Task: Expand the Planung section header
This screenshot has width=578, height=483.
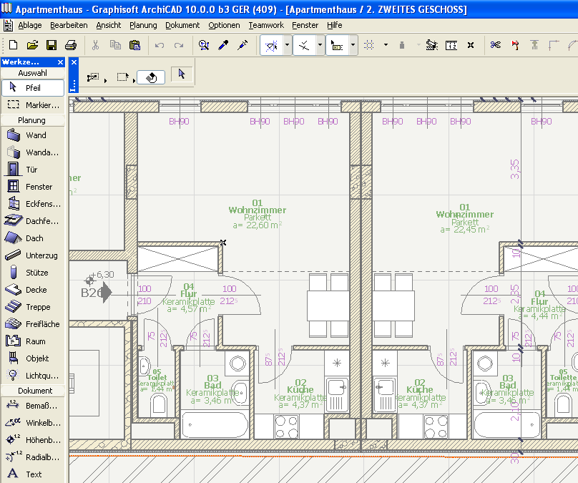Action: 32,120
